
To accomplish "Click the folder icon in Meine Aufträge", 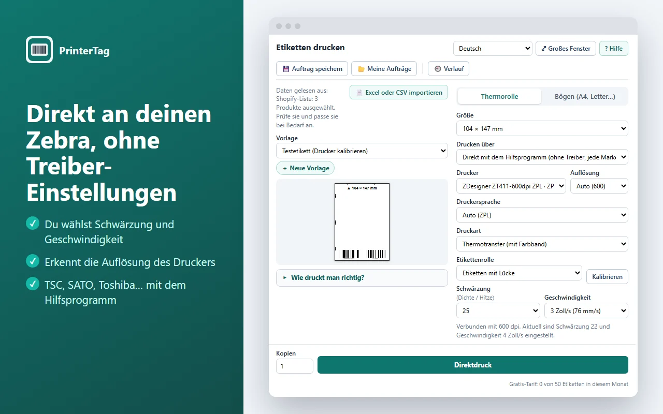I will [x=361, y=69].
